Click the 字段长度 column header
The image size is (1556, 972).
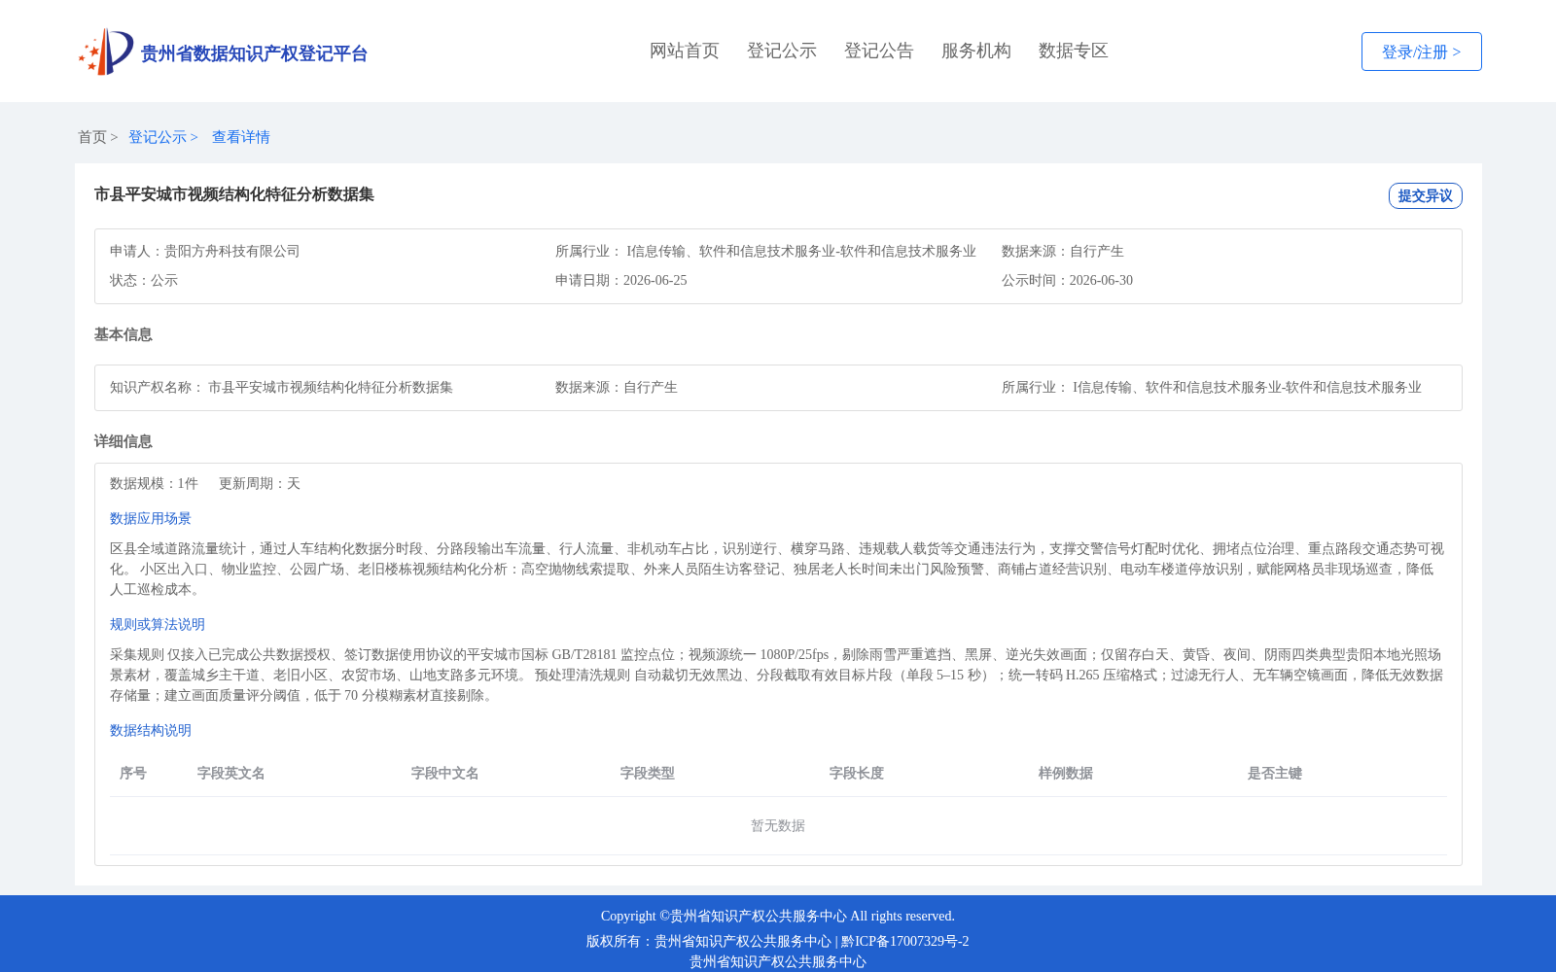(857, 773)
